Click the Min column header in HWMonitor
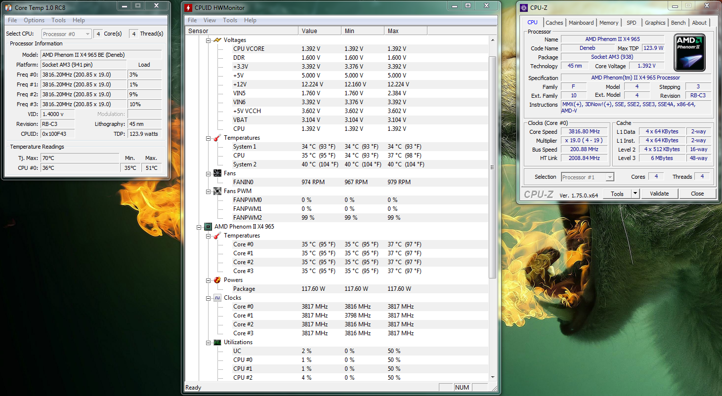The image size is (722, 396). 363,31
